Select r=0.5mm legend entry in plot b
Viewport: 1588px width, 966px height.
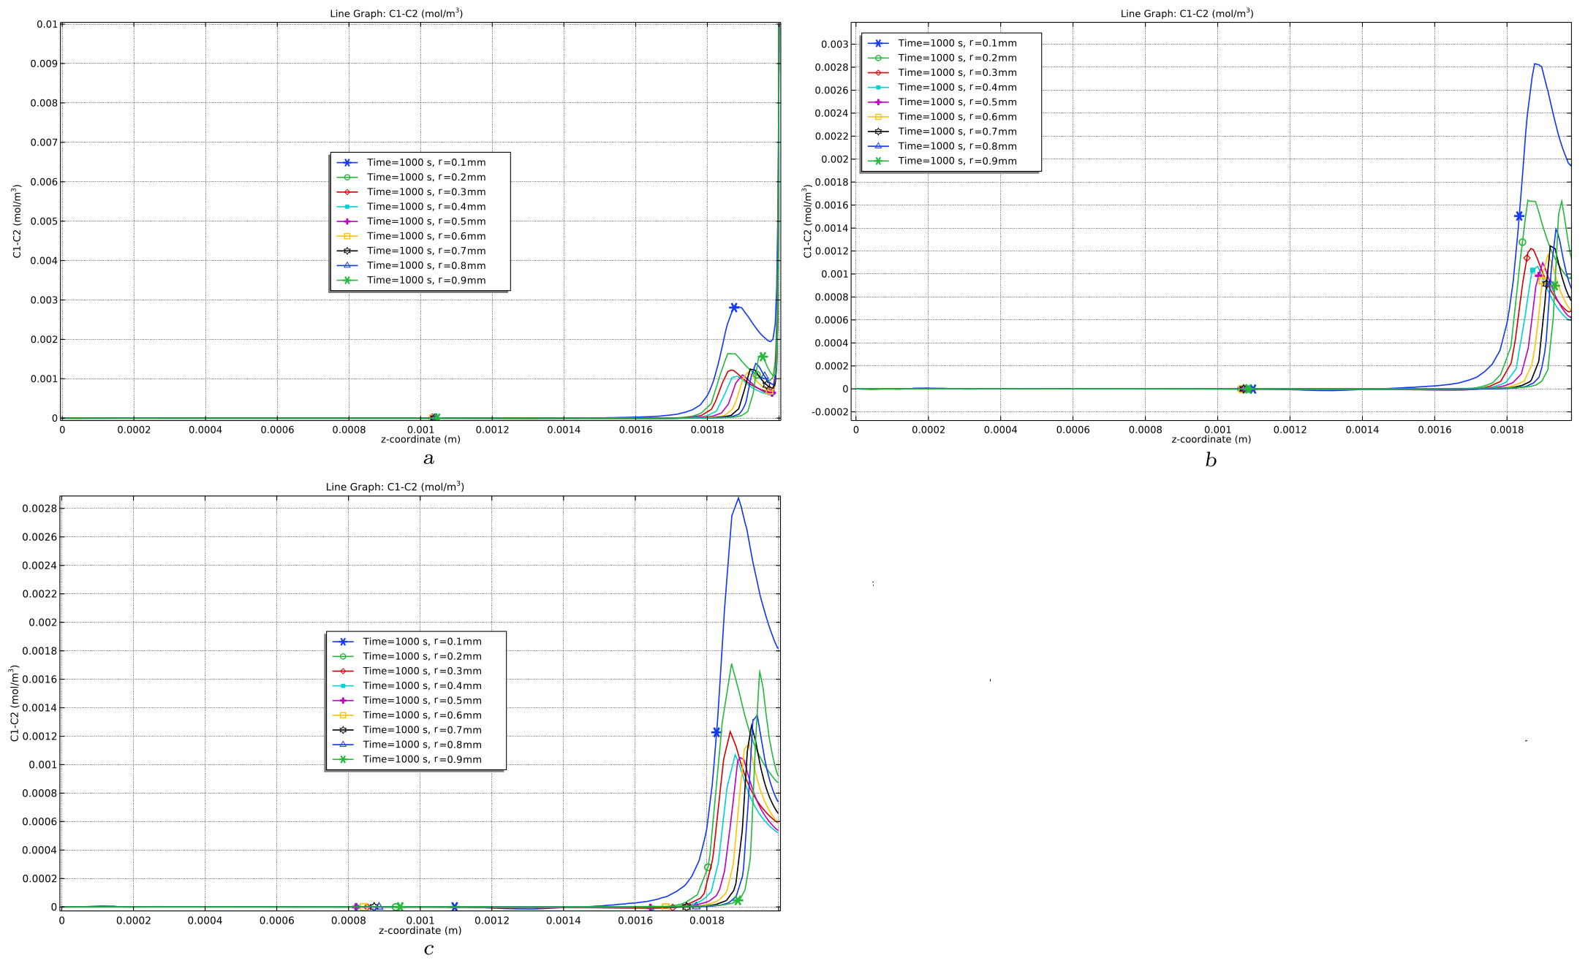956,102
